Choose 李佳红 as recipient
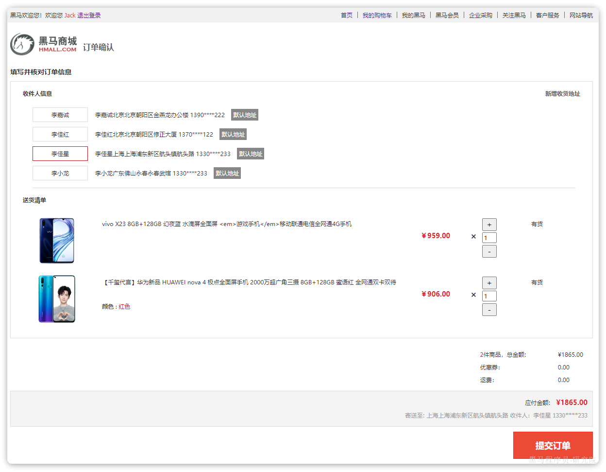The width and height of the screenshot is (606, 472). coord(60,134)
